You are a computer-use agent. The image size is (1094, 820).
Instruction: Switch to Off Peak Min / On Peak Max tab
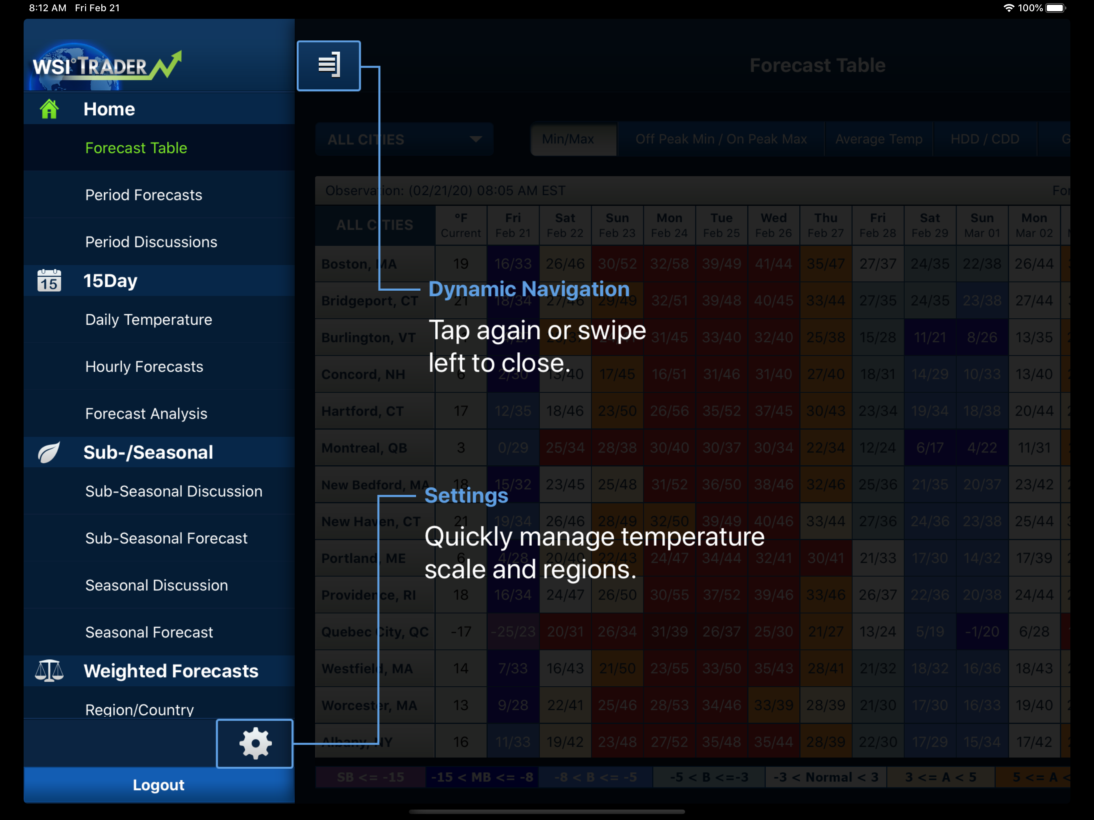[721, 139]
